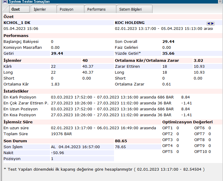Click the OPT5 optimization entry
Screen dimensions: 223x181
click(x=171, y=152)
